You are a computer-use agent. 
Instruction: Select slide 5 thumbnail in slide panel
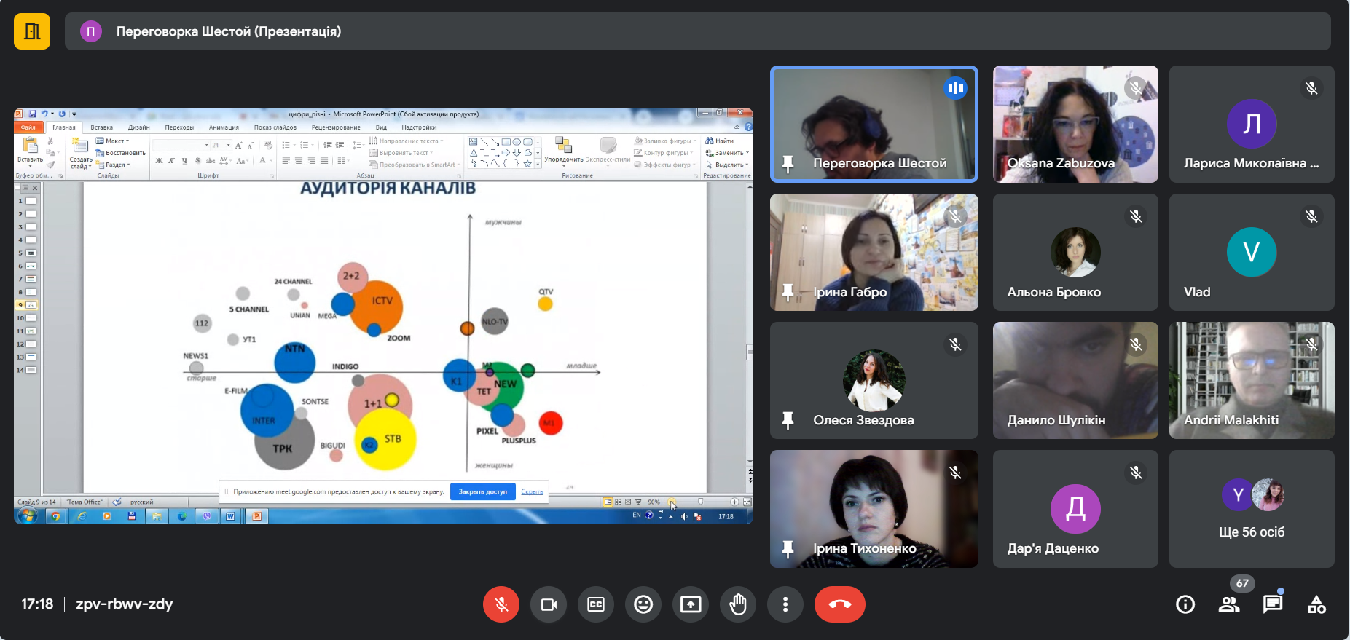pyautogui.click(x=31, y=253)
